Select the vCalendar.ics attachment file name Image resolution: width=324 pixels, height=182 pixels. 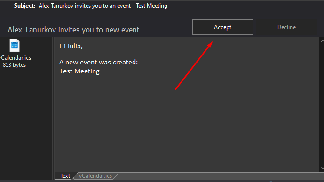(x=16, y=58)
